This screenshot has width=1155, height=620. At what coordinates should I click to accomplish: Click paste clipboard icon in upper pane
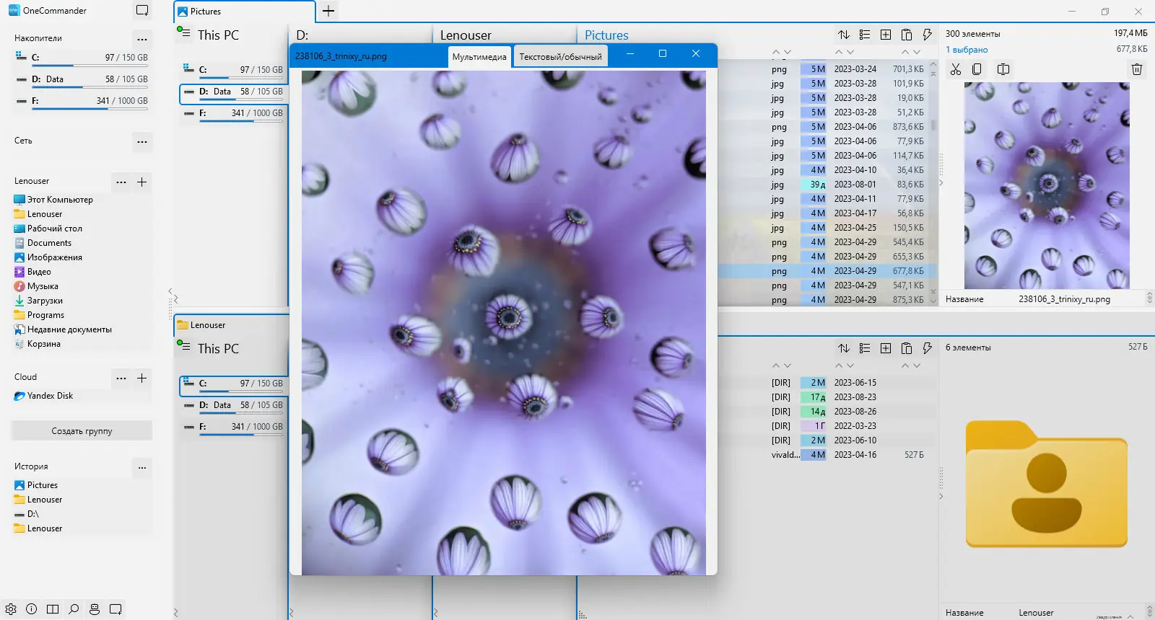click(907, 35)
